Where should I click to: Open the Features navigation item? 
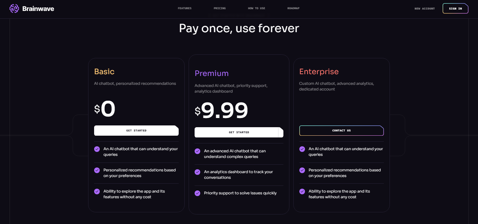click(185, 8)
